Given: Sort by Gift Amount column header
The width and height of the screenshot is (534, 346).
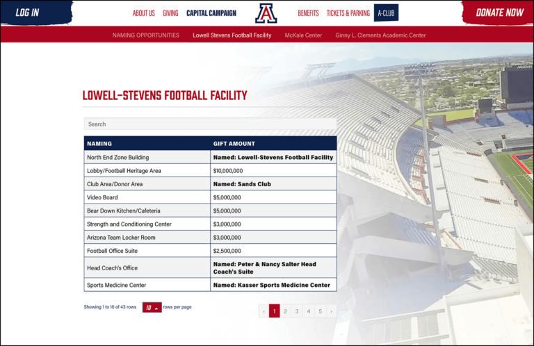Looking at the screenshot, I should pyautogui.click(x=234, y=143).
